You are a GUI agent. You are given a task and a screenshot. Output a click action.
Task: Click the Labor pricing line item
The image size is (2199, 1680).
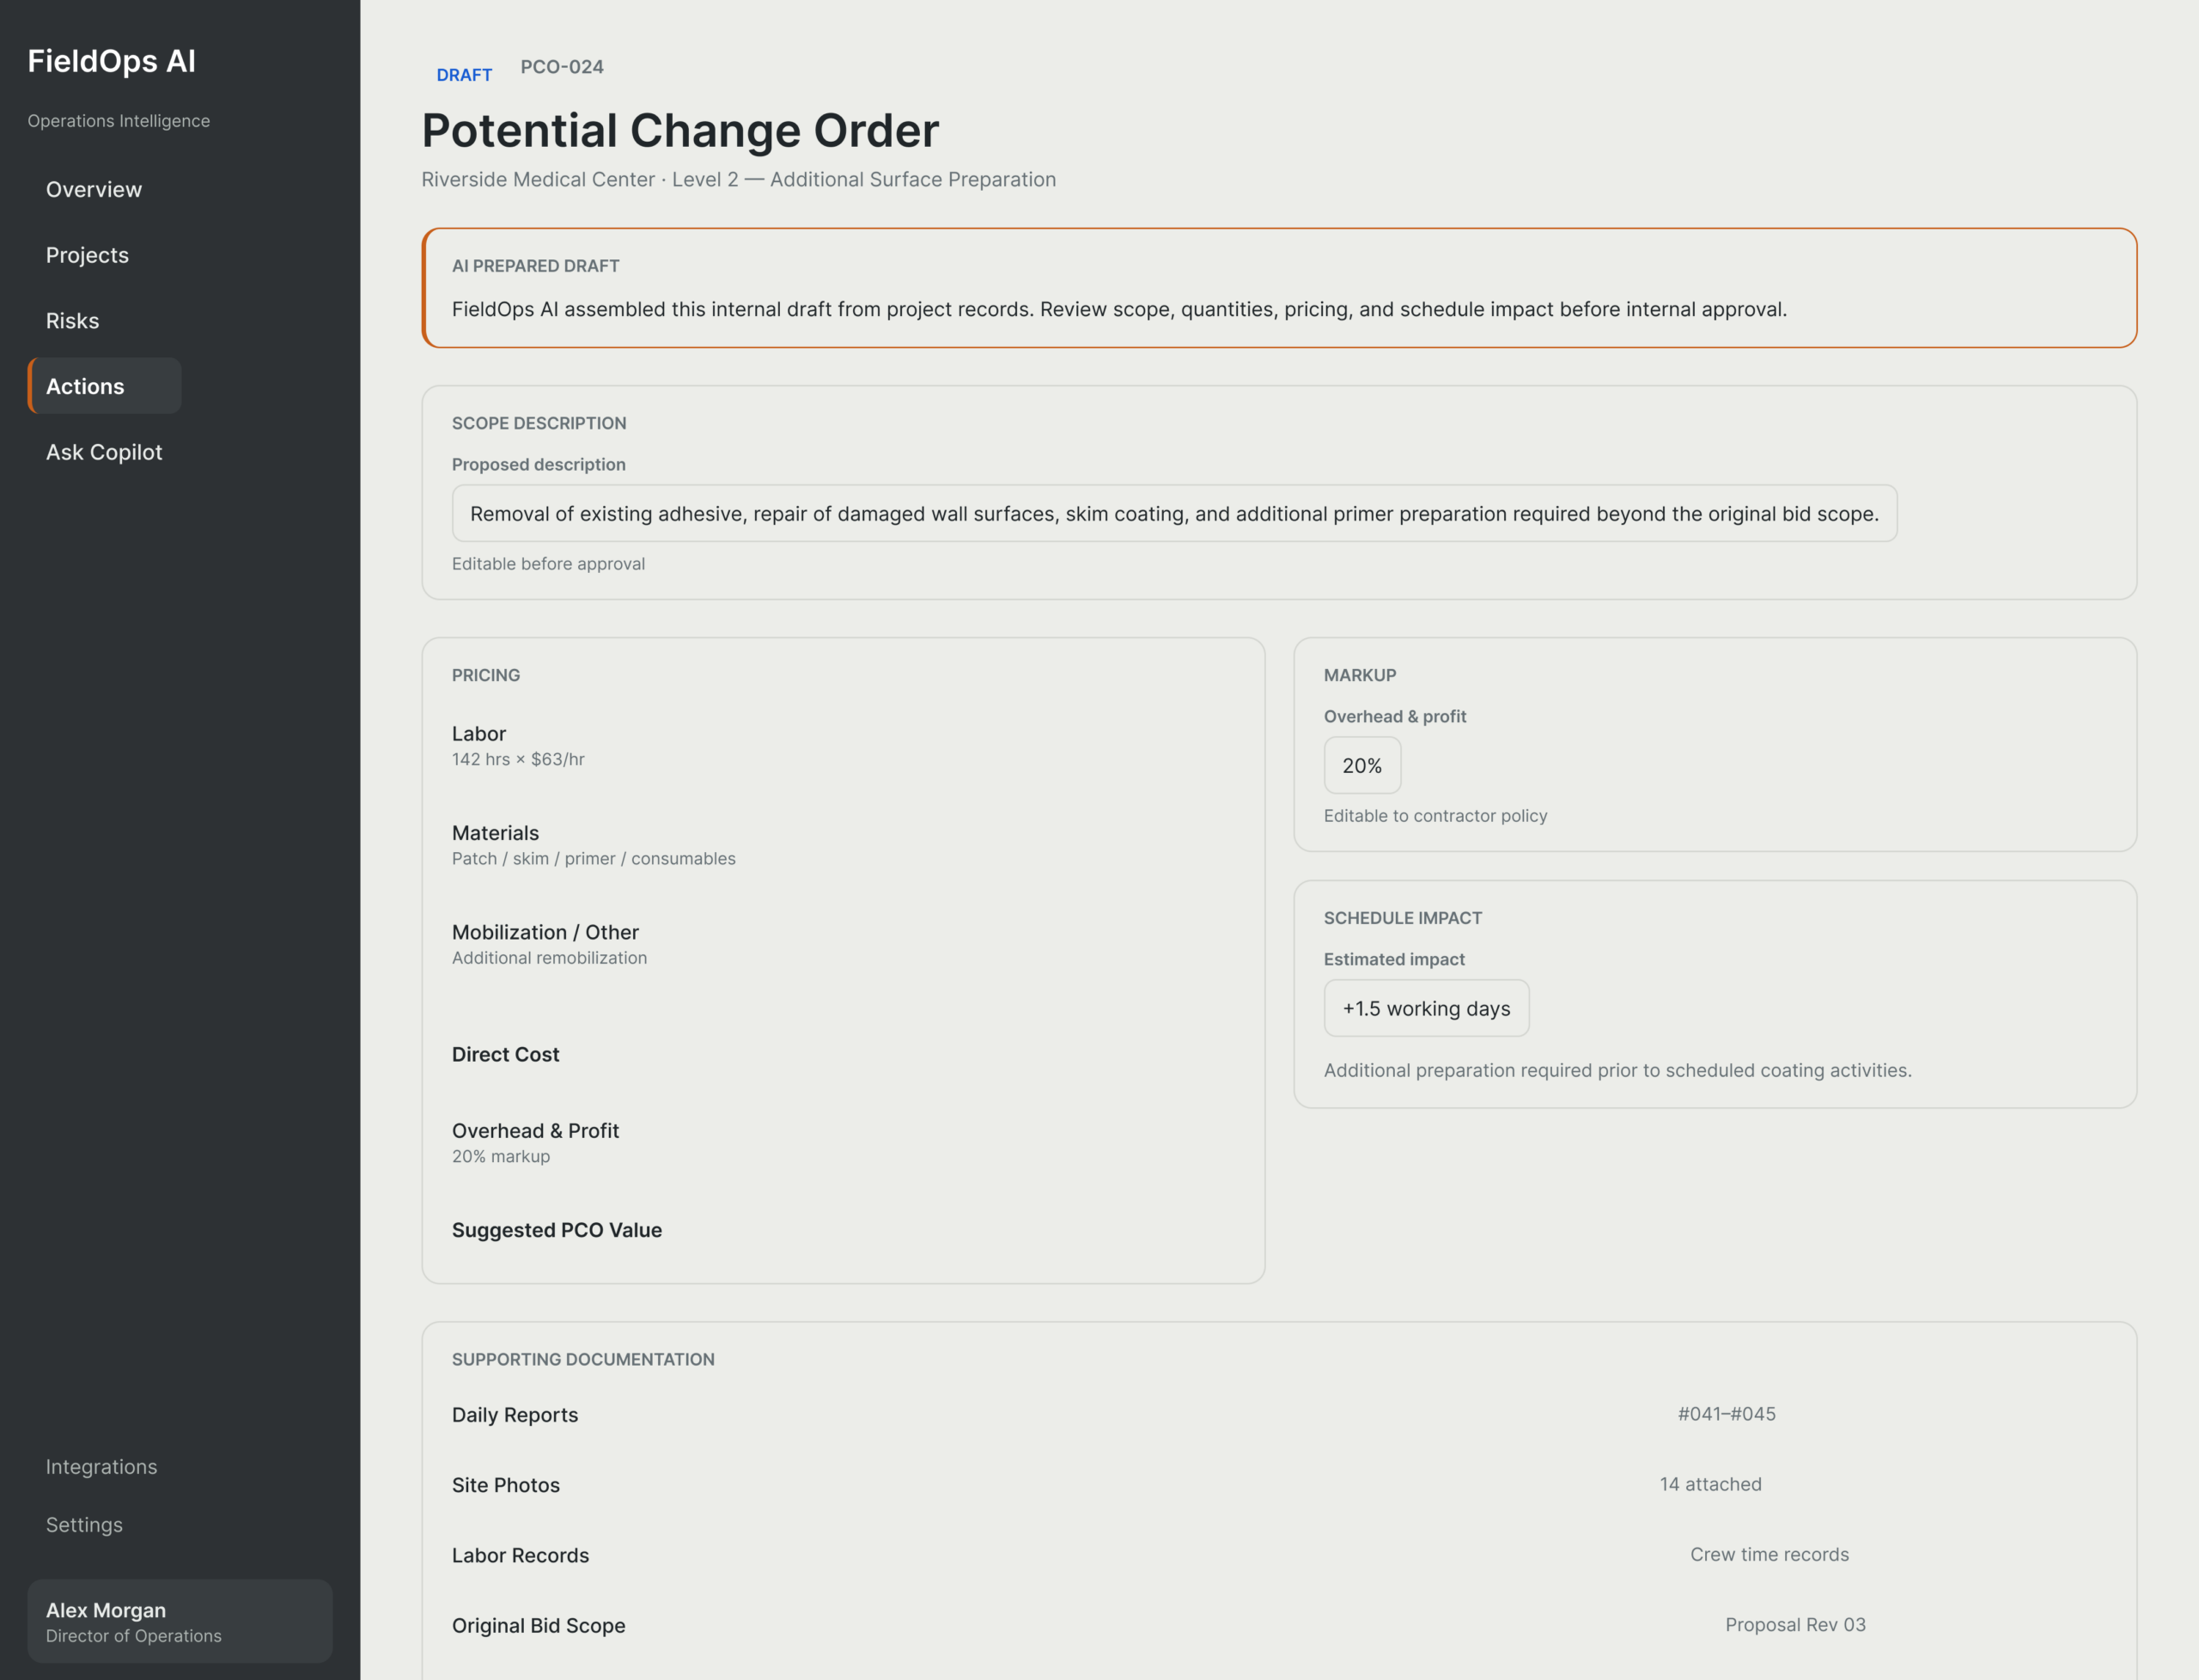[x=843, y=745]
